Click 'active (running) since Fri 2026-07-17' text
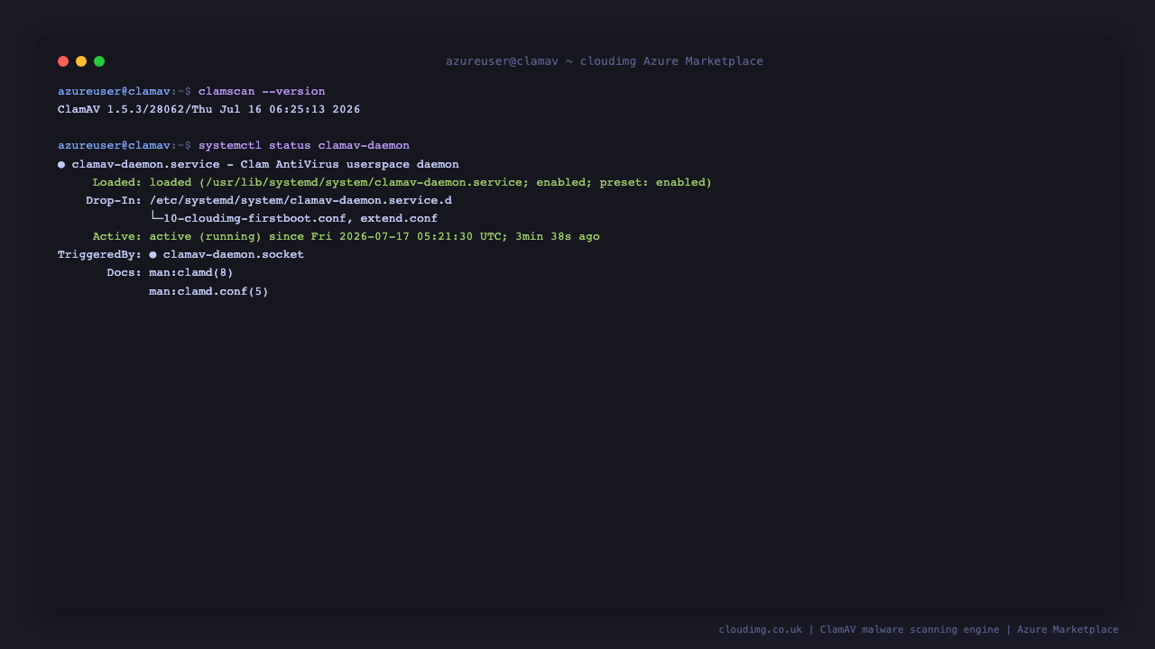This screenshot has width=1155, height=649. 280,237
